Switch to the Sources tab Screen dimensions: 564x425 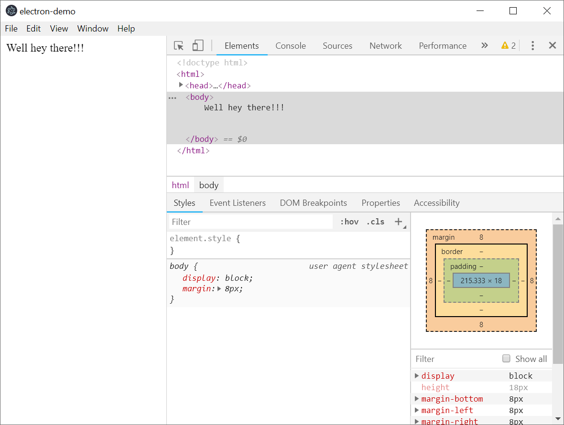337,46
